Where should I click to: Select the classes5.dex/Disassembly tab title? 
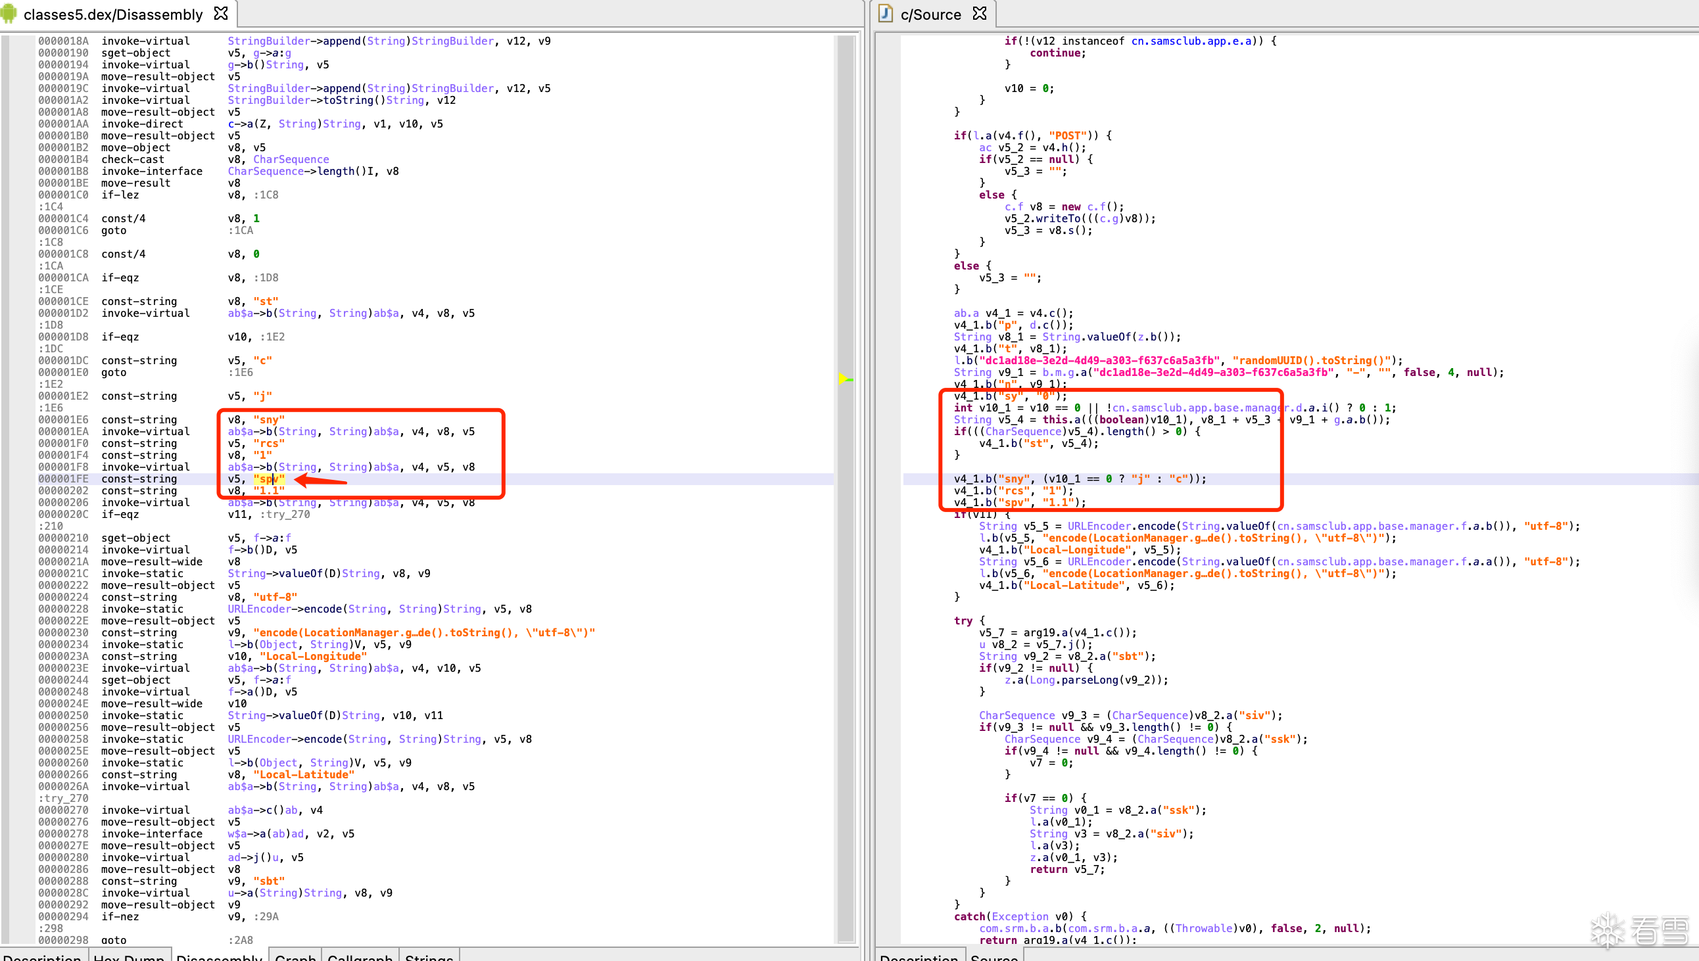[113, 14]
